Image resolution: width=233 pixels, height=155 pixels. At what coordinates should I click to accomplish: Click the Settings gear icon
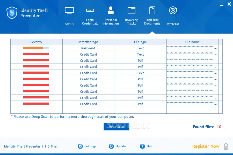coord(80,146)
